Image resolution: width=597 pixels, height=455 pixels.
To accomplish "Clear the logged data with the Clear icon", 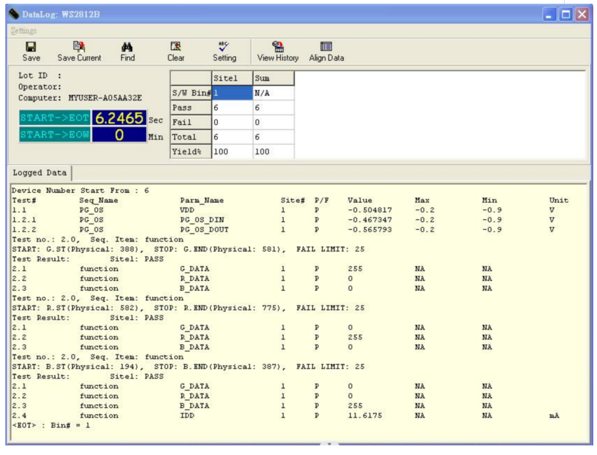I will click(176, 47).
